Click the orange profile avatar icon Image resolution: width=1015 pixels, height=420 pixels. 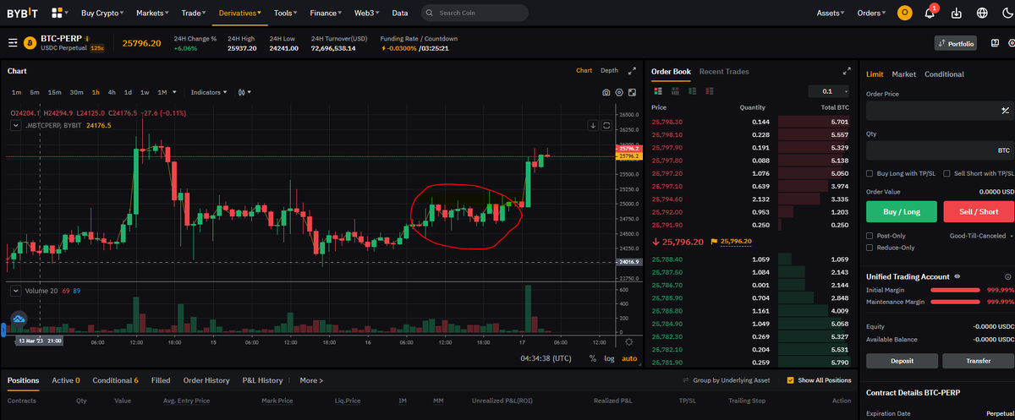pos(904,13)
